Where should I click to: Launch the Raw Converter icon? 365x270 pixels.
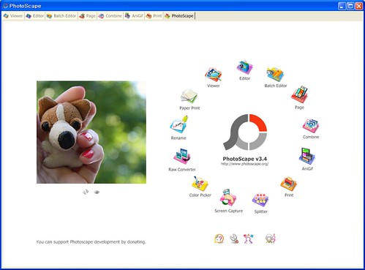click(x=182, y=157)
